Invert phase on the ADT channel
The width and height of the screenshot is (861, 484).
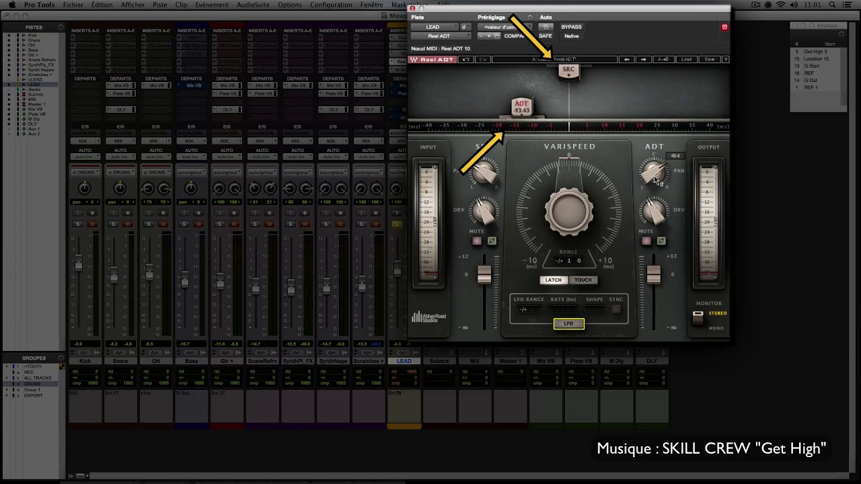point(661,241)
